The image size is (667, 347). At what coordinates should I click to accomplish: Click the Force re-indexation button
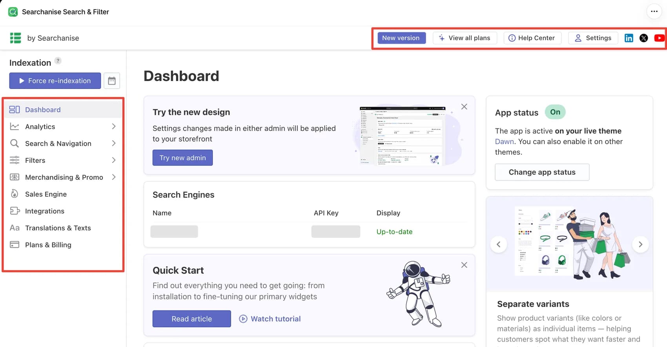[55, 81]
